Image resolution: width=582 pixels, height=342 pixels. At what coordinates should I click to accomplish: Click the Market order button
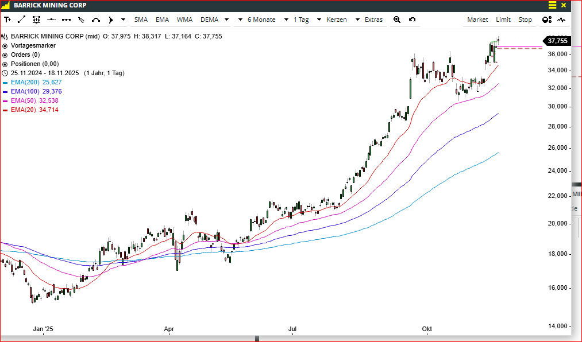pyautogui.click(x=477, y=20)
